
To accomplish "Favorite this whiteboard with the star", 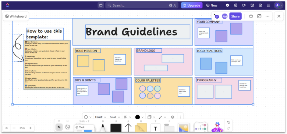I will pos(251,16).
